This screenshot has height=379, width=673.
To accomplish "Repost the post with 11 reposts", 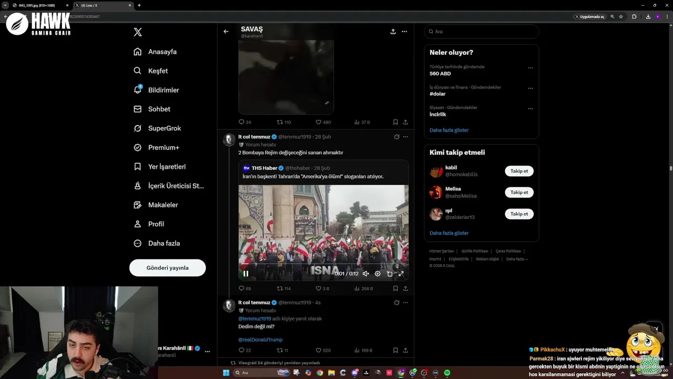I will pos(282,350).
